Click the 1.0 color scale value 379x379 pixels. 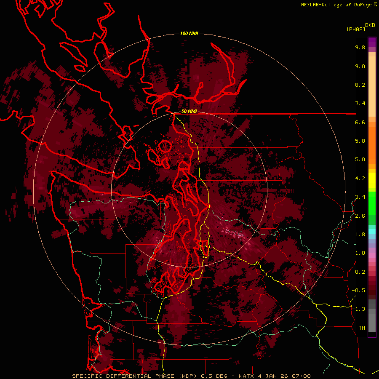(x=360, y=253)
